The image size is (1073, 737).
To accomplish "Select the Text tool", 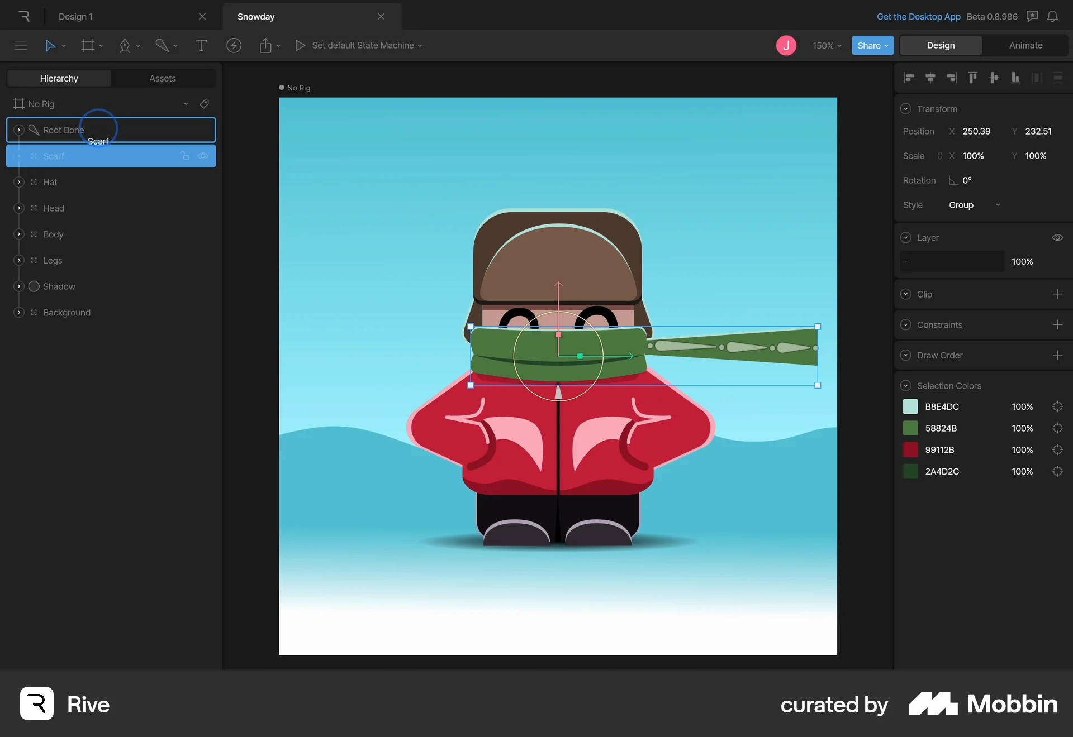I will coord(201,45).
